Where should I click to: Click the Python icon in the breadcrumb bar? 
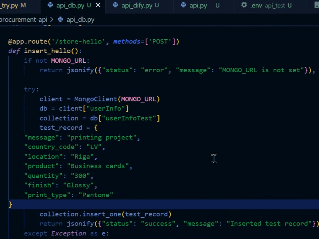point(60,19)
